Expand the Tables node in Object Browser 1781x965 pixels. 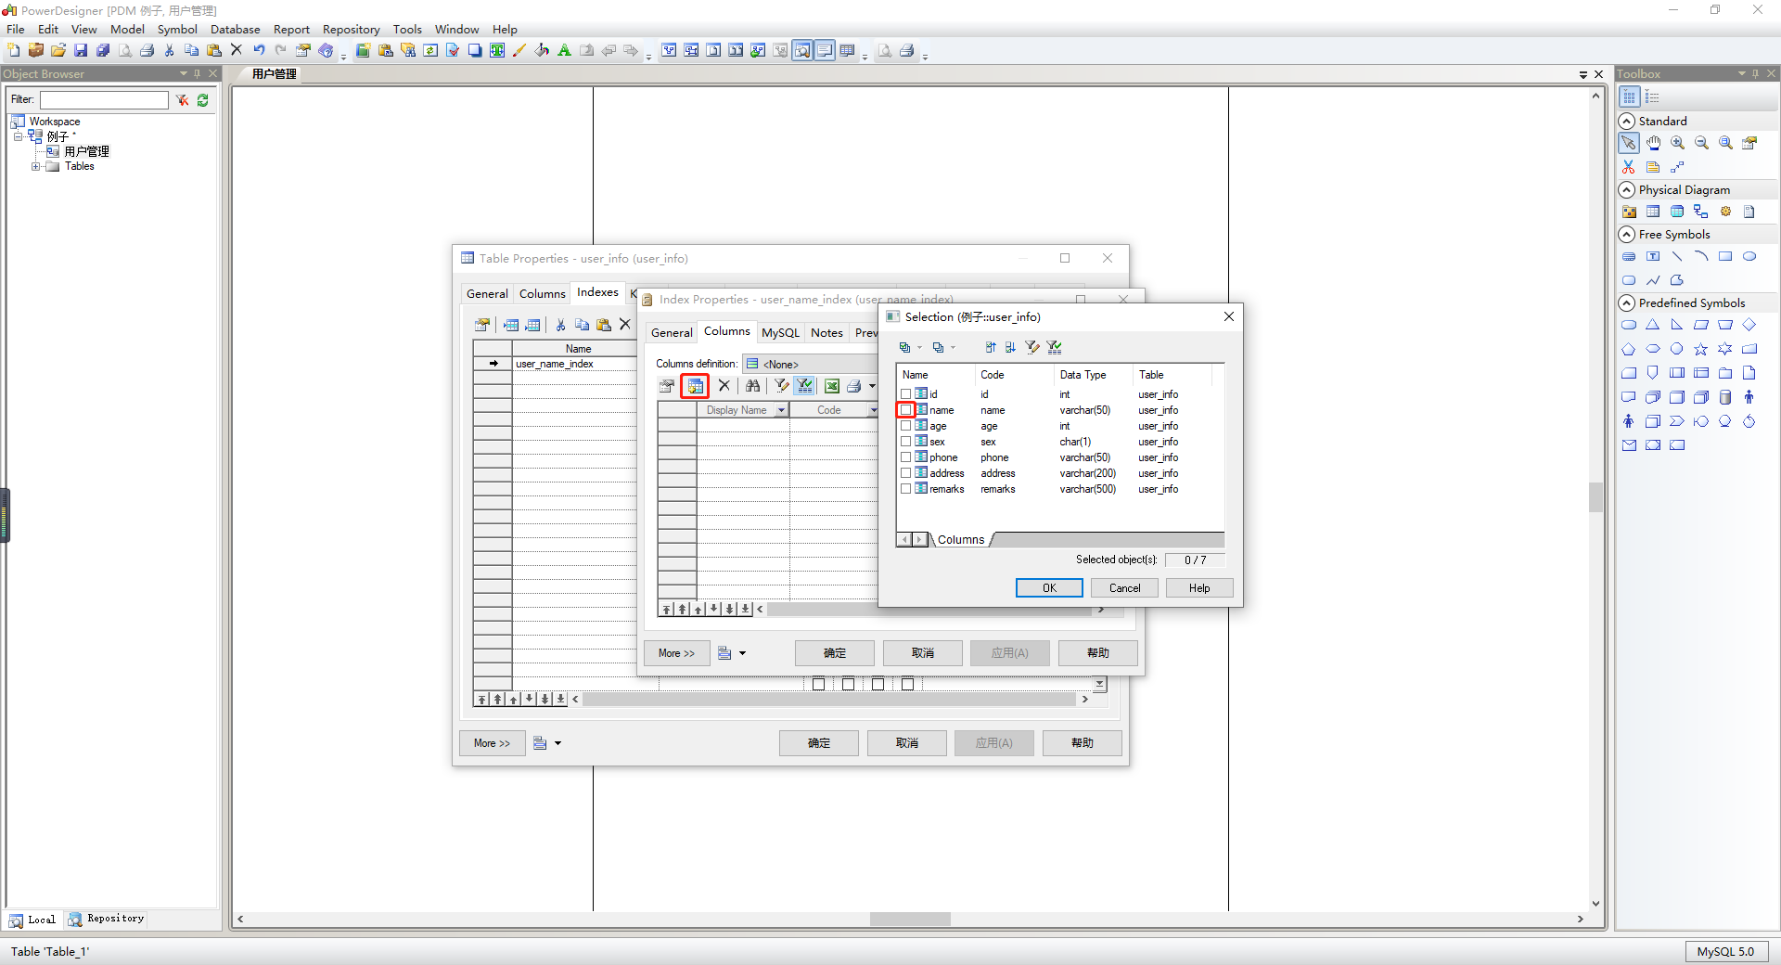(x=36, y=167)
